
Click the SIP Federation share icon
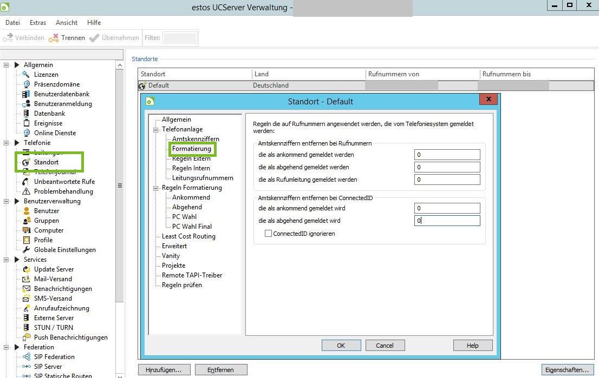click(27, 357)
